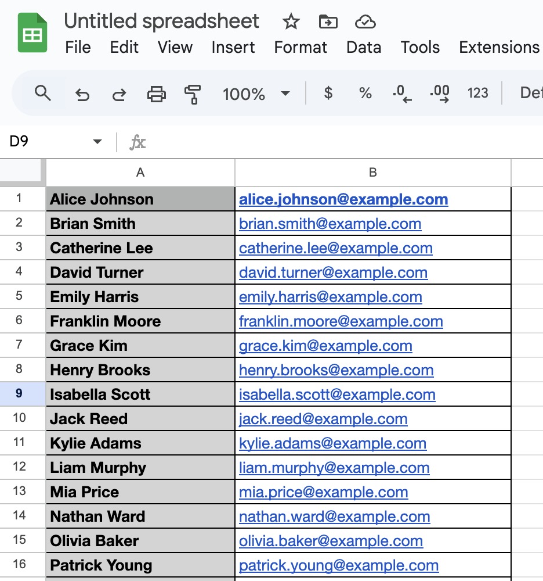Decrease decimal places

pyautogui.click(x=402, y=93)
